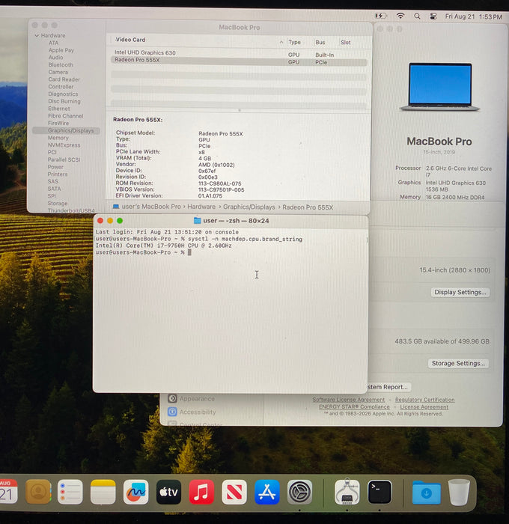Open Control Center from the menu bar
The width and height of the screenshot is (509, 524).
point(433,16)
